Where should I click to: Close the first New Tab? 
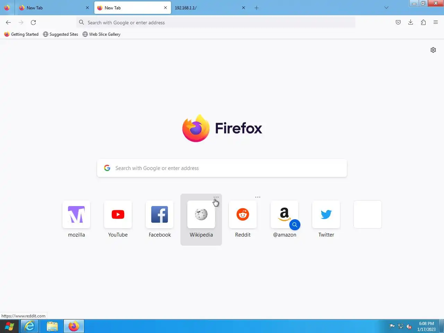point(87,8)
